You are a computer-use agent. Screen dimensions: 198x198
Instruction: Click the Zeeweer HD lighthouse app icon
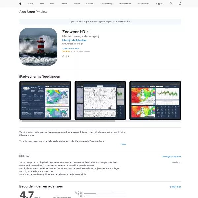(38, 47)
